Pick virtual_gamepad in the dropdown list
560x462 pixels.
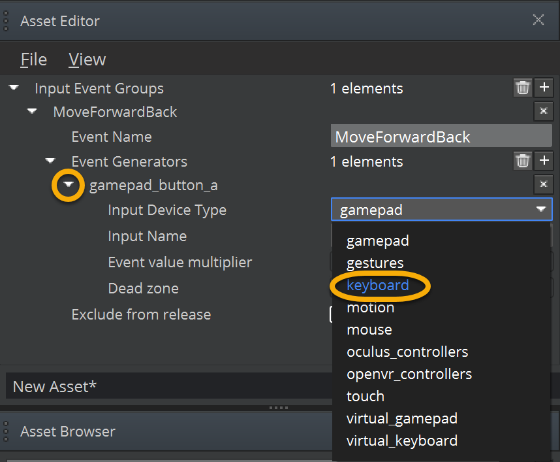tap(401, 418)
